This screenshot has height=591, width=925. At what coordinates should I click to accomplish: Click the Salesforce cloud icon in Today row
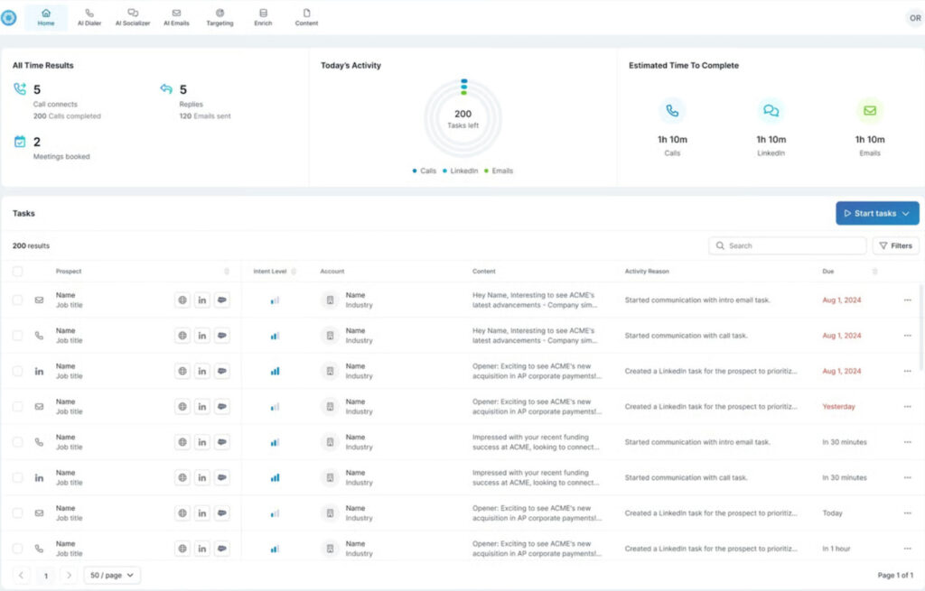[x=222, y=513]
